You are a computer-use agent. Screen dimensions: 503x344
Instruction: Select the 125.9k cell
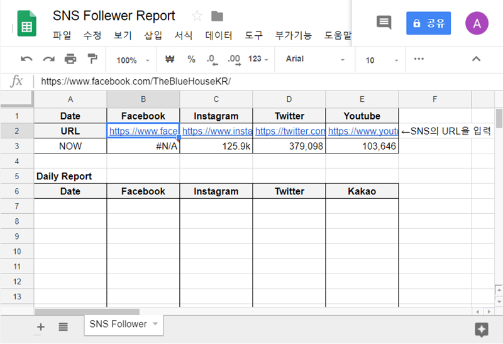pyautogui.click(x=216, y=146)
